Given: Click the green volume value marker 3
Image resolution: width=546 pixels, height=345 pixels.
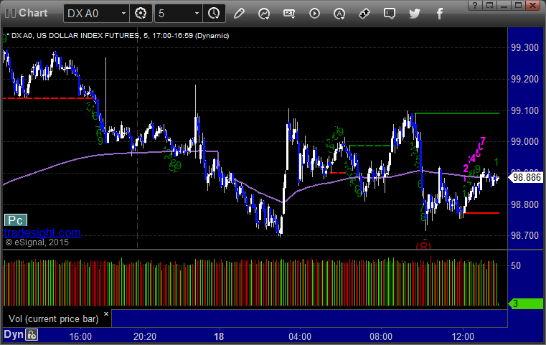Looking at the screenshot, I should click(x=526, y=303).
